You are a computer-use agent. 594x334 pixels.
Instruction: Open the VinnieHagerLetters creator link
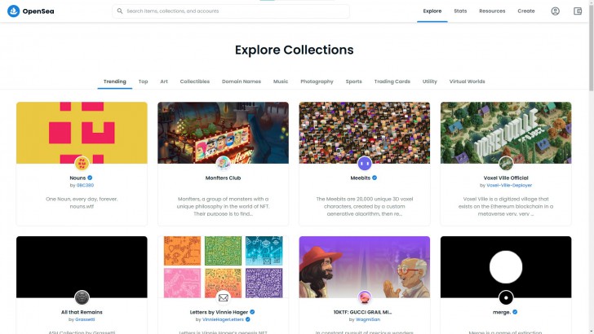click(x=223, y=319)
